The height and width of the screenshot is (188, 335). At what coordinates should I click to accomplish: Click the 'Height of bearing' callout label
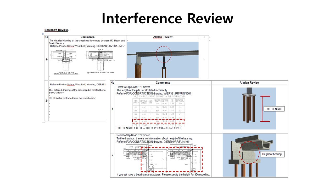tap(272, 154)
